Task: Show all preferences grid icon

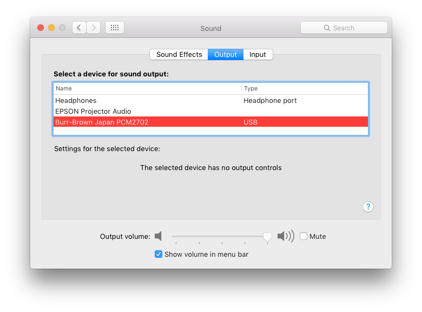Action: pos(115,28)
